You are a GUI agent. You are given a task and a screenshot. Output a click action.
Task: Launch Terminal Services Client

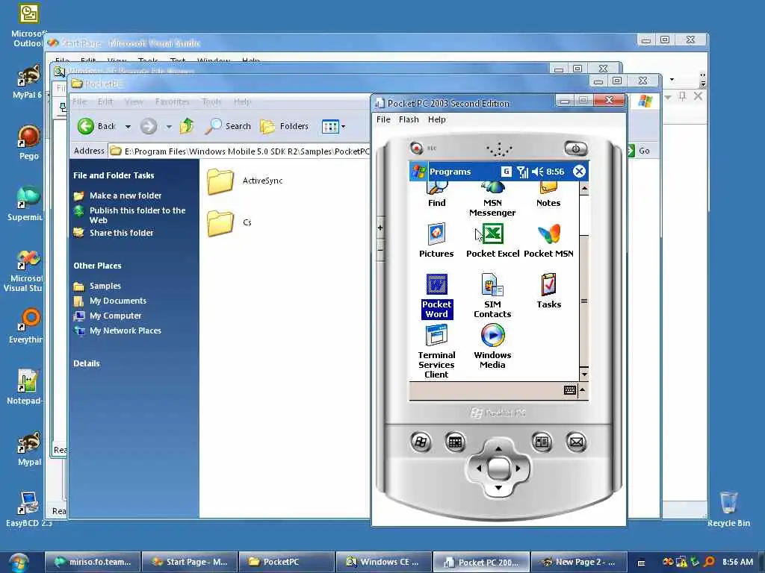pos(436,351)
